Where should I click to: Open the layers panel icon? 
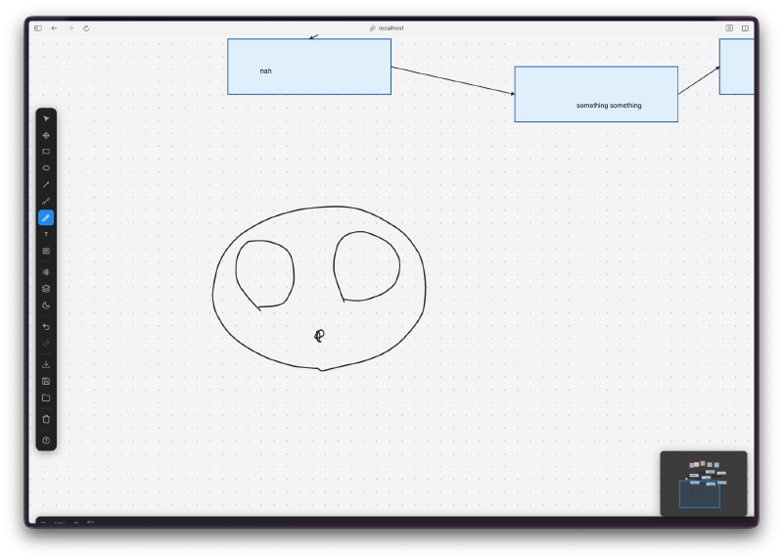click(46, 289)
